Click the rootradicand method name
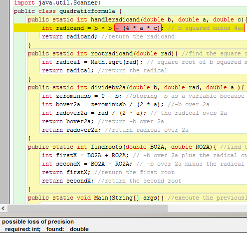Image resolution: width=247 pixels, height=233 pixels. [112, 53]
